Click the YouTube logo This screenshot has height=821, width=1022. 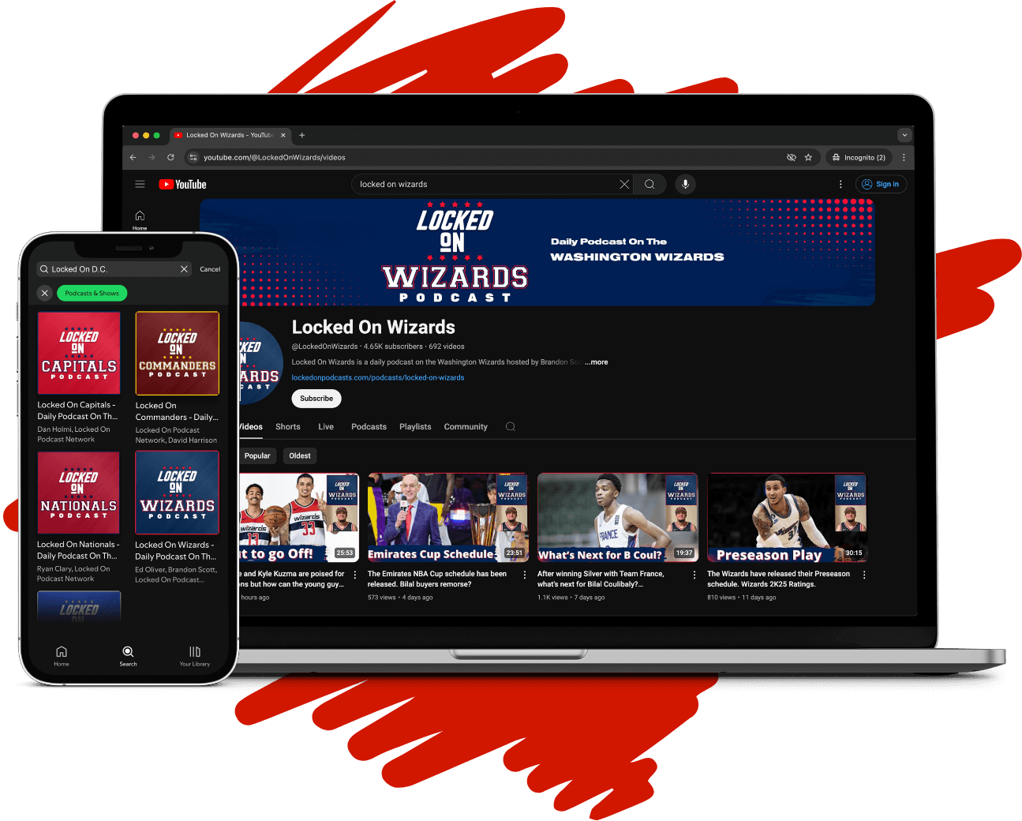click(x=182, y=184)
